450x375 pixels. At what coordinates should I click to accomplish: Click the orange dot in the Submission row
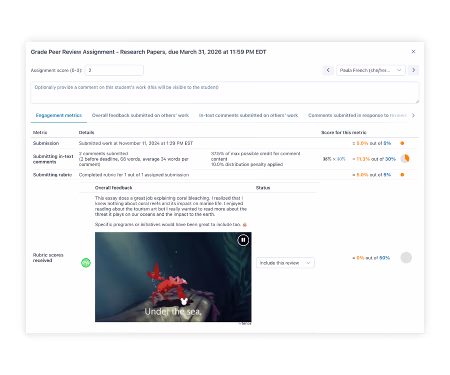click(x=402, y=143)
